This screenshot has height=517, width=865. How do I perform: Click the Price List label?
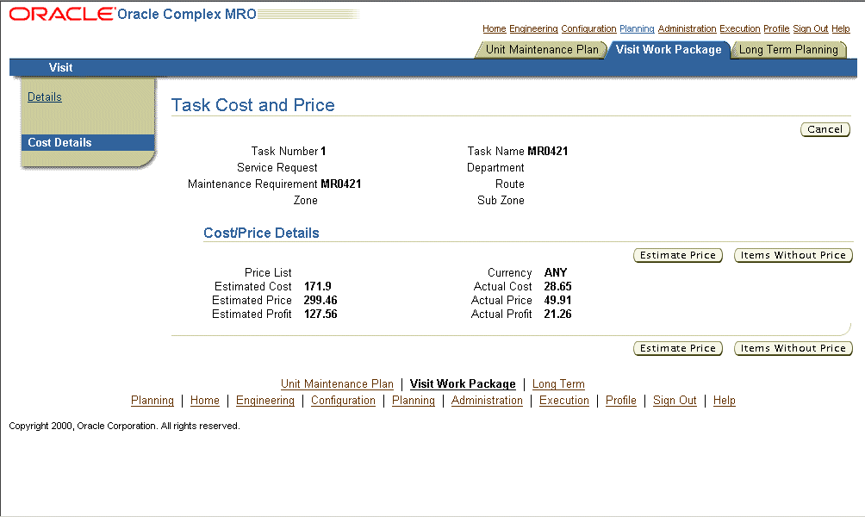click(x=268, y=272)
